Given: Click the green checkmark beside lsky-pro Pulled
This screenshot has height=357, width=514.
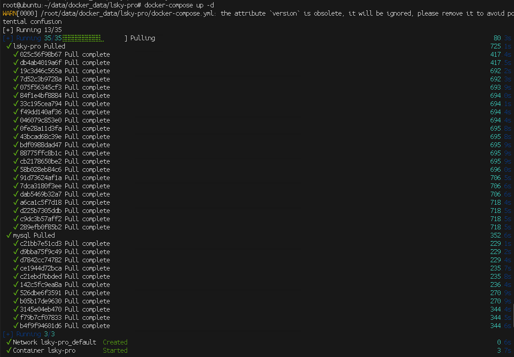Looking at the screenshot, I should click(x=9, y=46).
